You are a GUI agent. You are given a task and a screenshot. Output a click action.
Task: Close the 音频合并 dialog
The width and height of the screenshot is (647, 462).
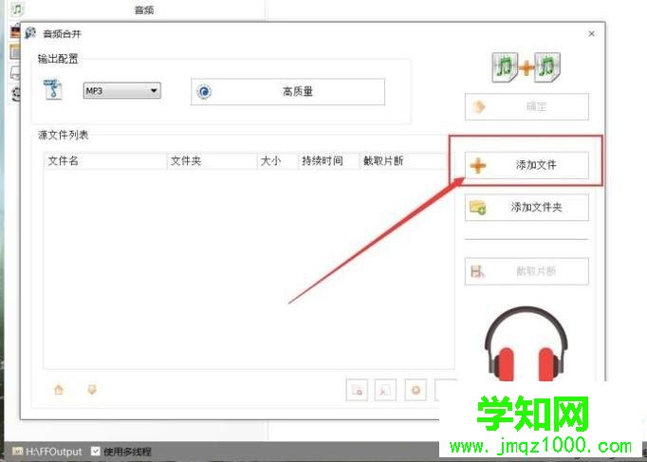592,34
